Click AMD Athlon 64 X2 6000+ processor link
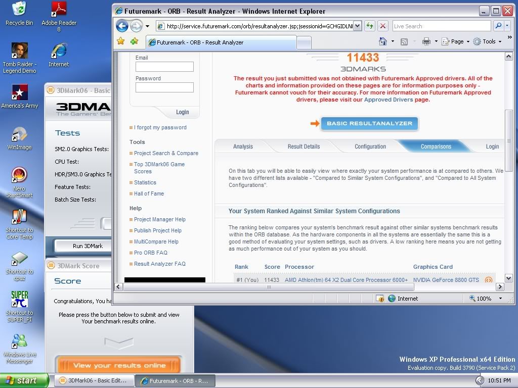The width and height of the screenshot is (518, 388). coord(346,280)
